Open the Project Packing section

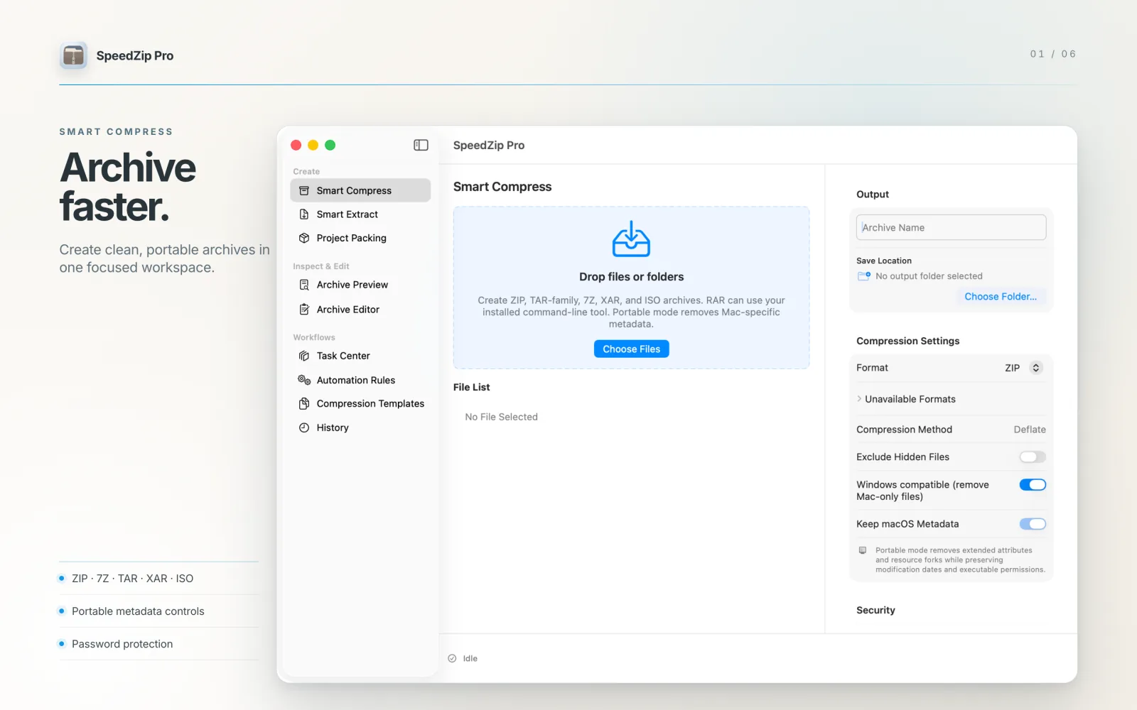360,238
